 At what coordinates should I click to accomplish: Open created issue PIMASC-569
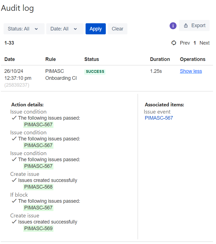click(38, 228)
